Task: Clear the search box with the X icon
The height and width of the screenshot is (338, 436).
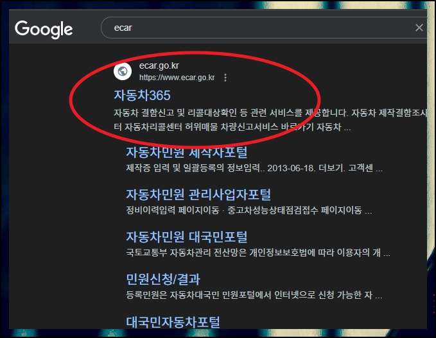Action: coord(419,28)
